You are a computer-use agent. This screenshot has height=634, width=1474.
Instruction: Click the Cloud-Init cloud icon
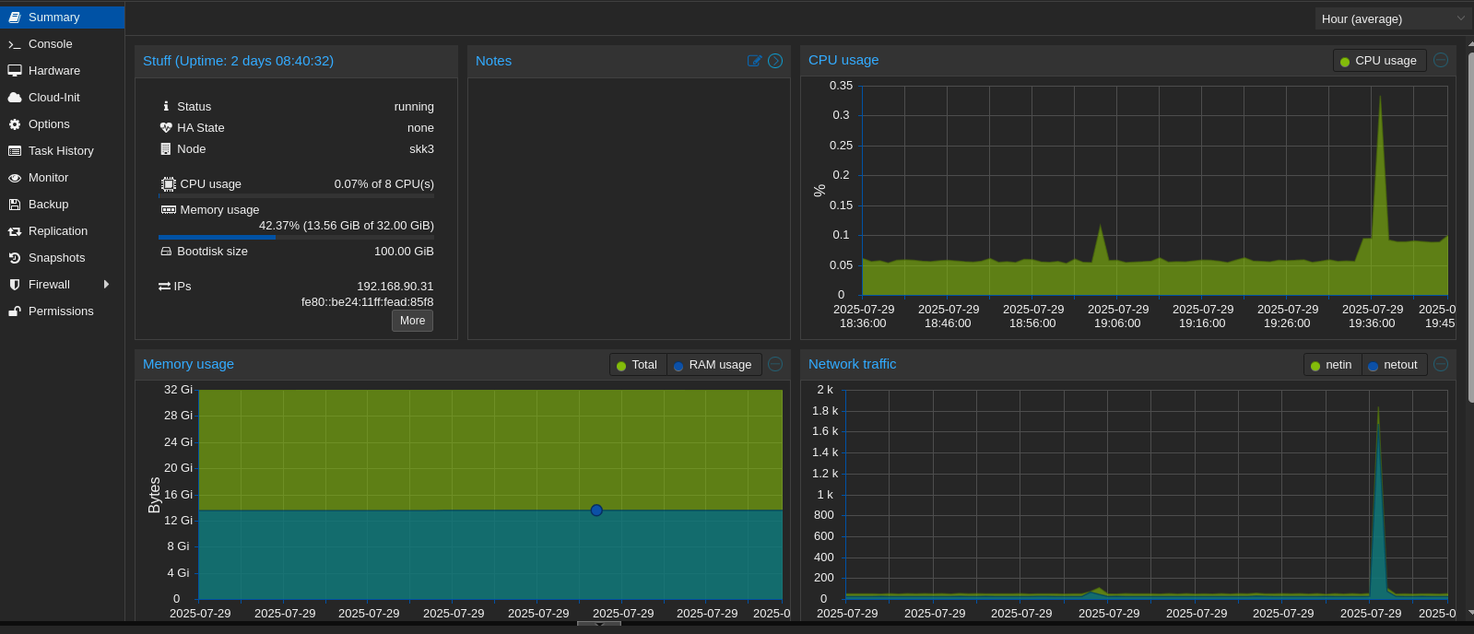tap(15, 98)
